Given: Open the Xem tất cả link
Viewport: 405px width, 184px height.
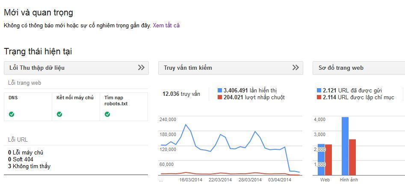Looking at the screenshot, I should tap(166, 26).
